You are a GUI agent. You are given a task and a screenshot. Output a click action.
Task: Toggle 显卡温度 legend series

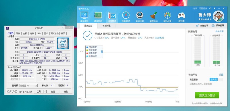91,50
